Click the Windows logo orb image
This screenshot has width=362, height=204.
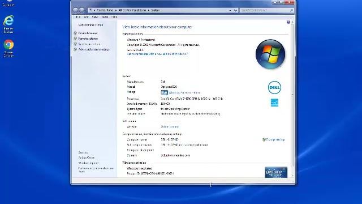(x=270, y=54)
